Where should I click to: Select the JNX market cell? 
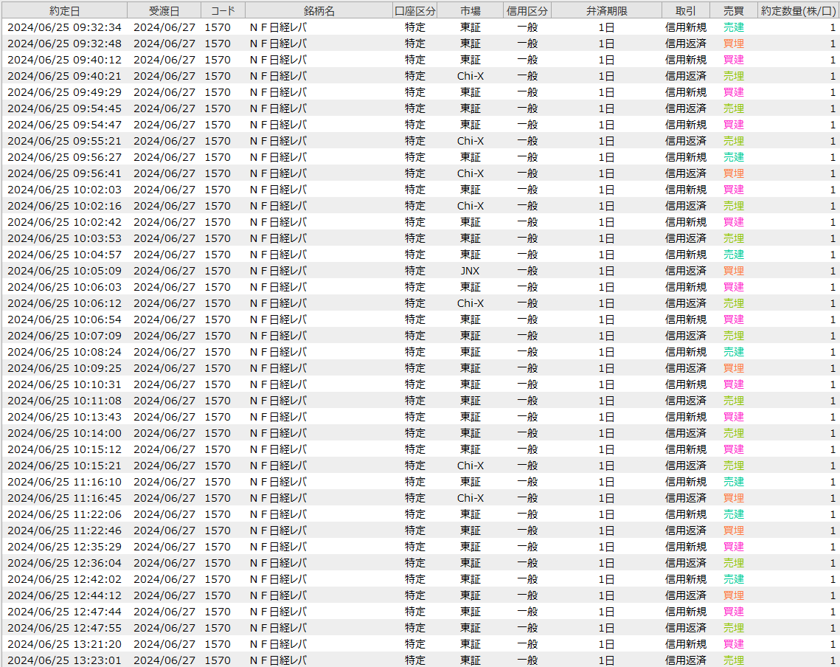coord(470,271)
